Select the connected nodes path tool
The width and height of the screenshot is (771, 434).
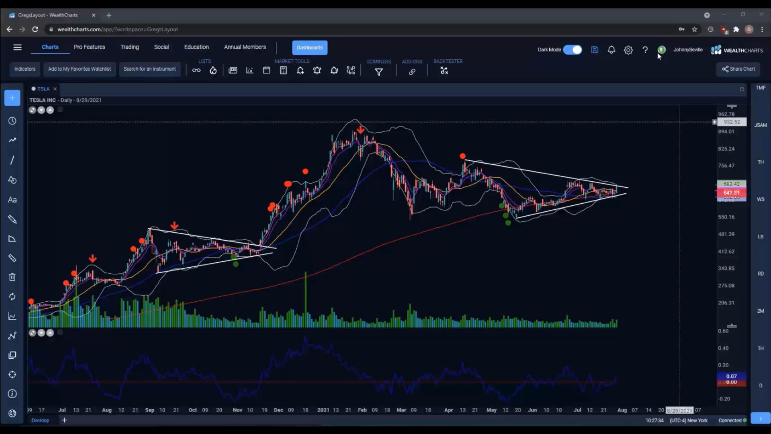[x=12, y=336]
